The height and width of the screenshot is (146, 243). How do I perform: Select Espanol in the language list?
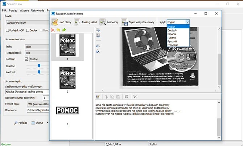(x=178, y=34)
